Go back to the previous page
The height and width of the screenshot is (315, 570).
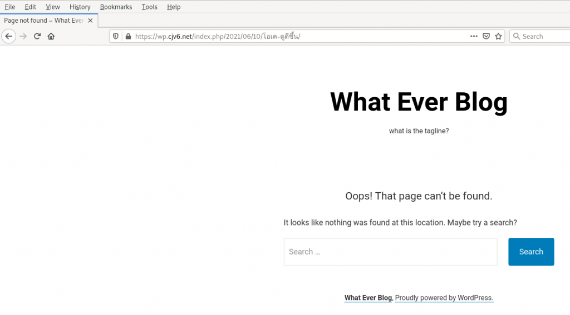point(8,36)
